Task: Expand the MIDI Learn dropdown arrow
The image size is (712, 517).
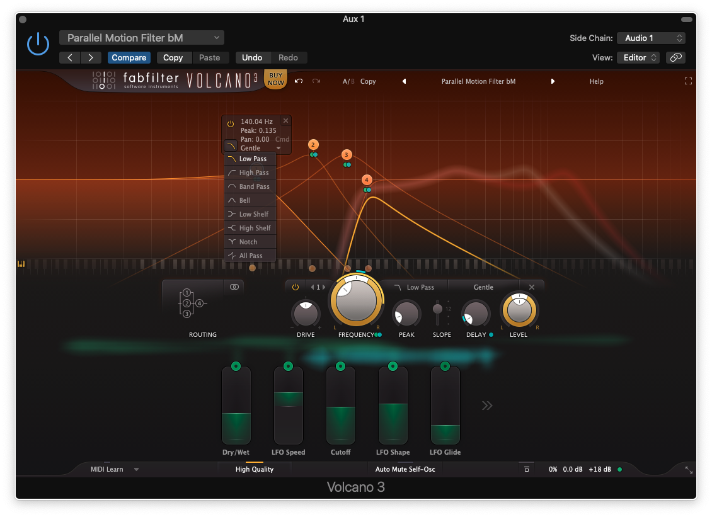Action: click(x=136, y=469)
